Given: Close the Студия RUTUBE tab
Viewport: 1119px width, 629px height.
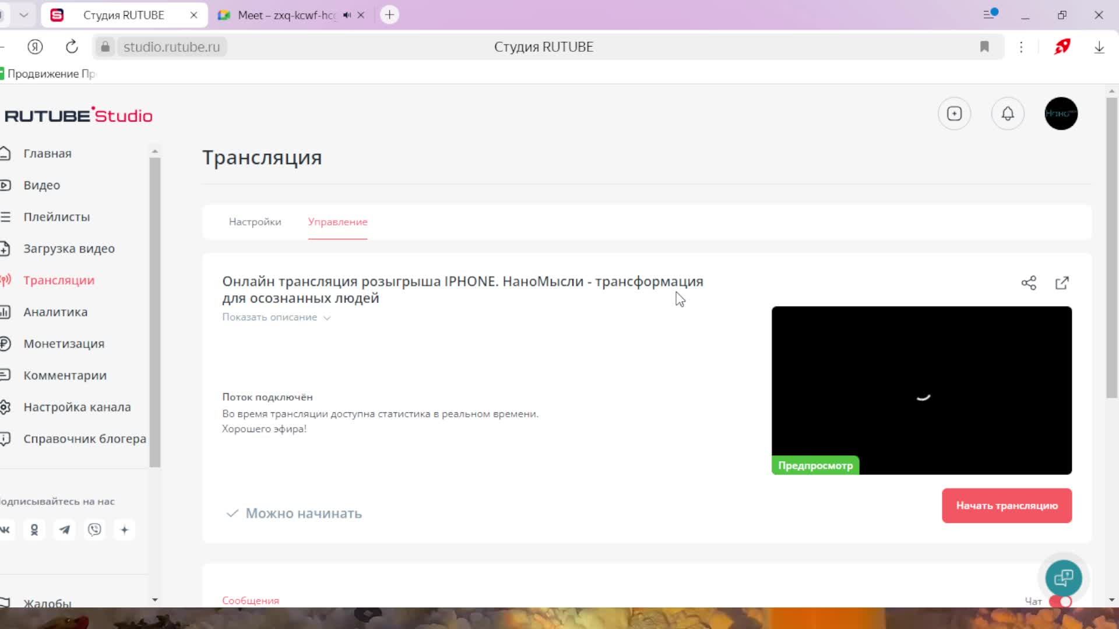Looking at the screenshot, I should click(x=193, y=15).
